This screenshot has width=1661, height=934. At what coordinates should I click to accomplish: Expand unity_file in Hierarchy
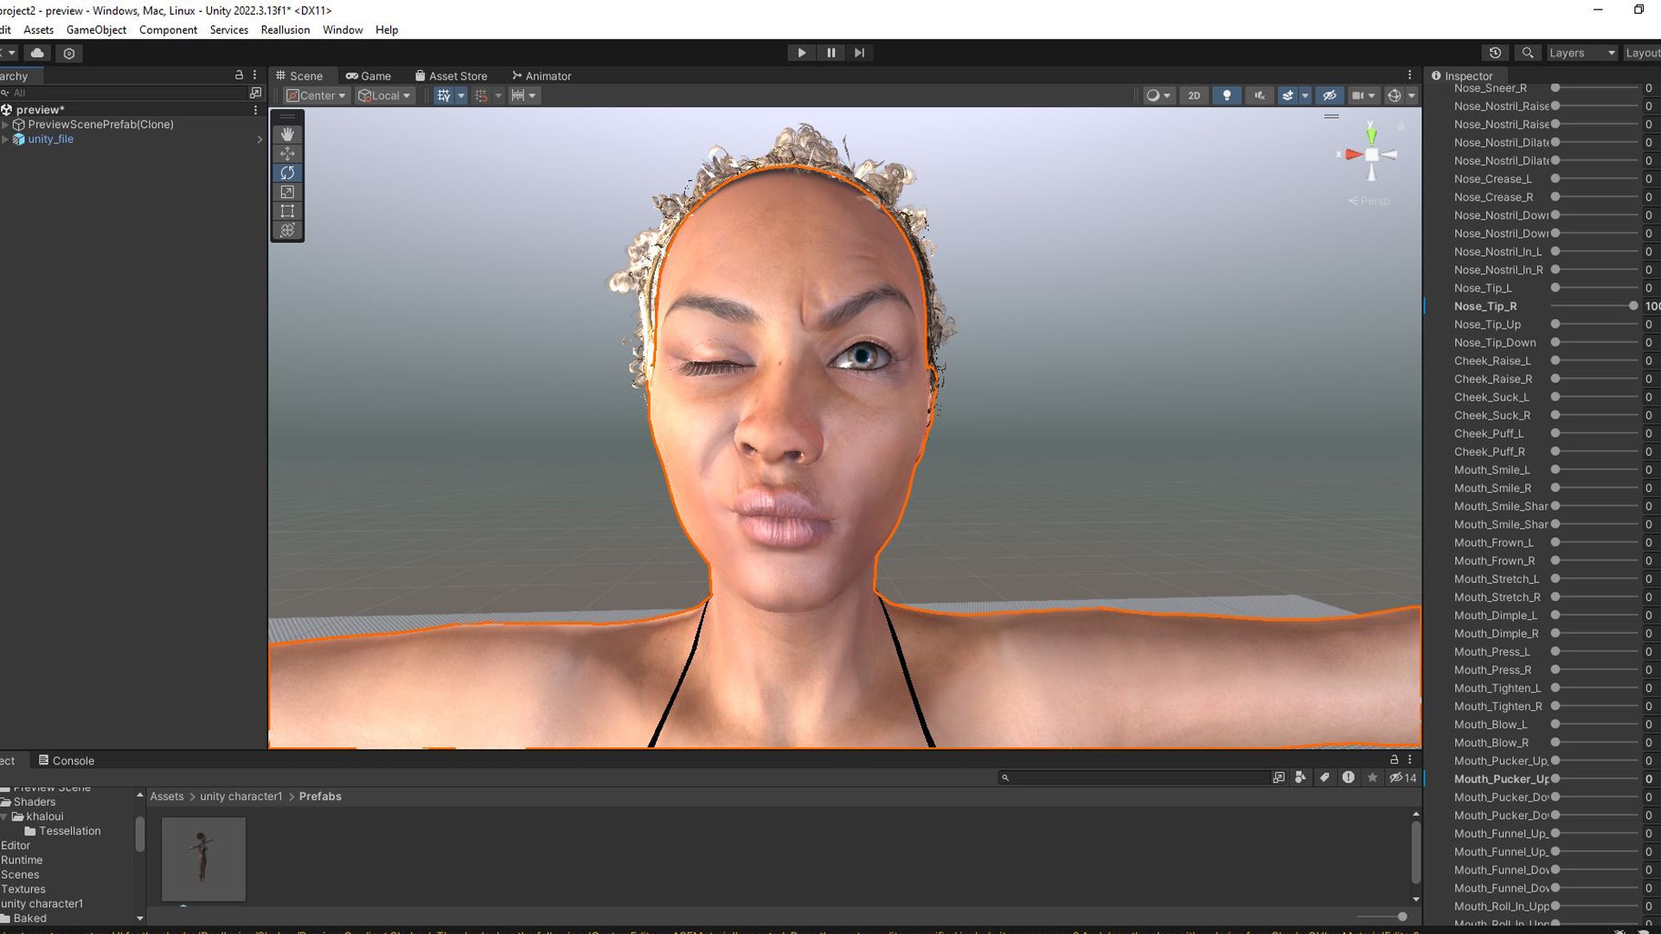[5, 139]
